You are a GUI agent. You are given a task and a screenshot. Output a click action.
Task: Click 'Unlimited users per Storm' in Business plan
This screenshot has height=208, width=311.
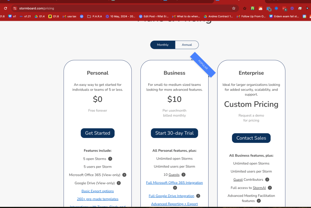point(174,166)
